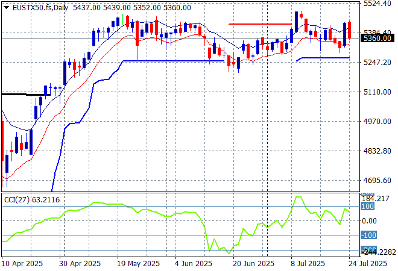Image resolution: width=398 pixels, height=271 pixels.
Task: Click the 19 May 2025 date label
Action: click(138, 264)
